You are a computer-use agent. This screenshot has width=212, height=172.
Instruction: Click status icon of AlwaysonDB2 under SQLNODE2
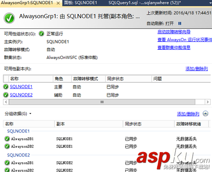tap(7, 170)
